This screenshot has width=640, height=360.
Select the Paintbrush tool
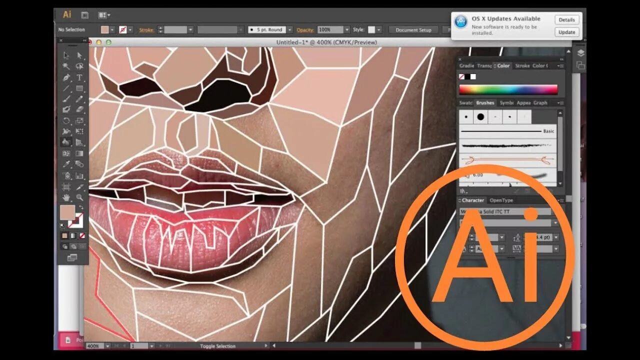(x=66, y=99)
